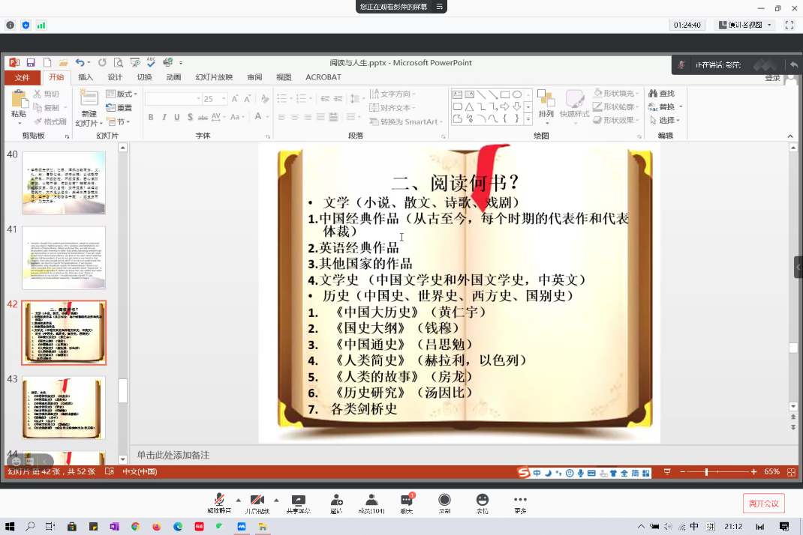Click the Undo arrow in quick access toolbar
Screen dimensions: 803x535
click(79, 63)
